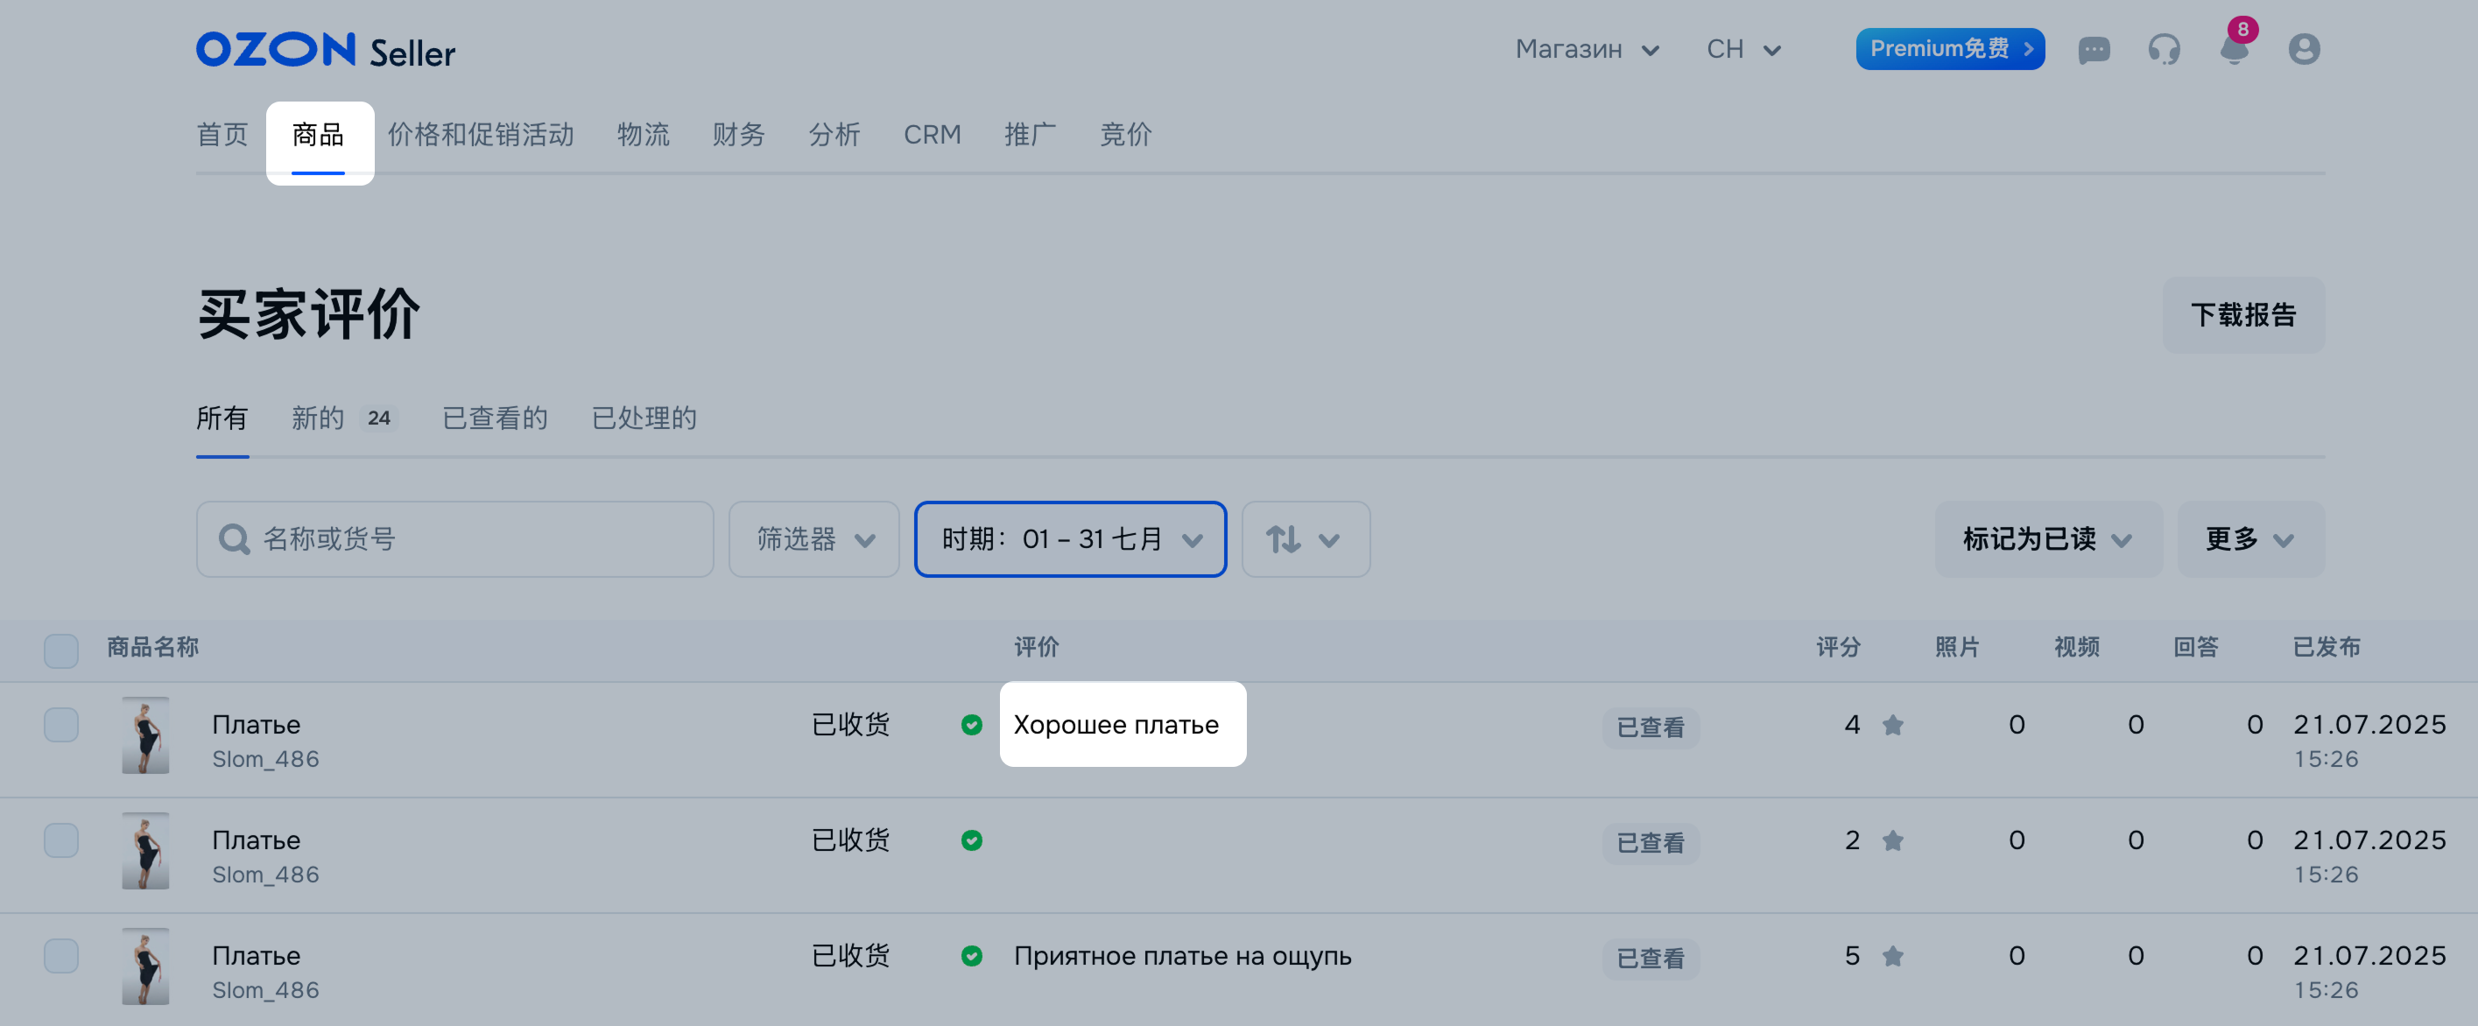Open the sort arrows dropdown
The image size is (2478, 1026).
point(1306,539)
